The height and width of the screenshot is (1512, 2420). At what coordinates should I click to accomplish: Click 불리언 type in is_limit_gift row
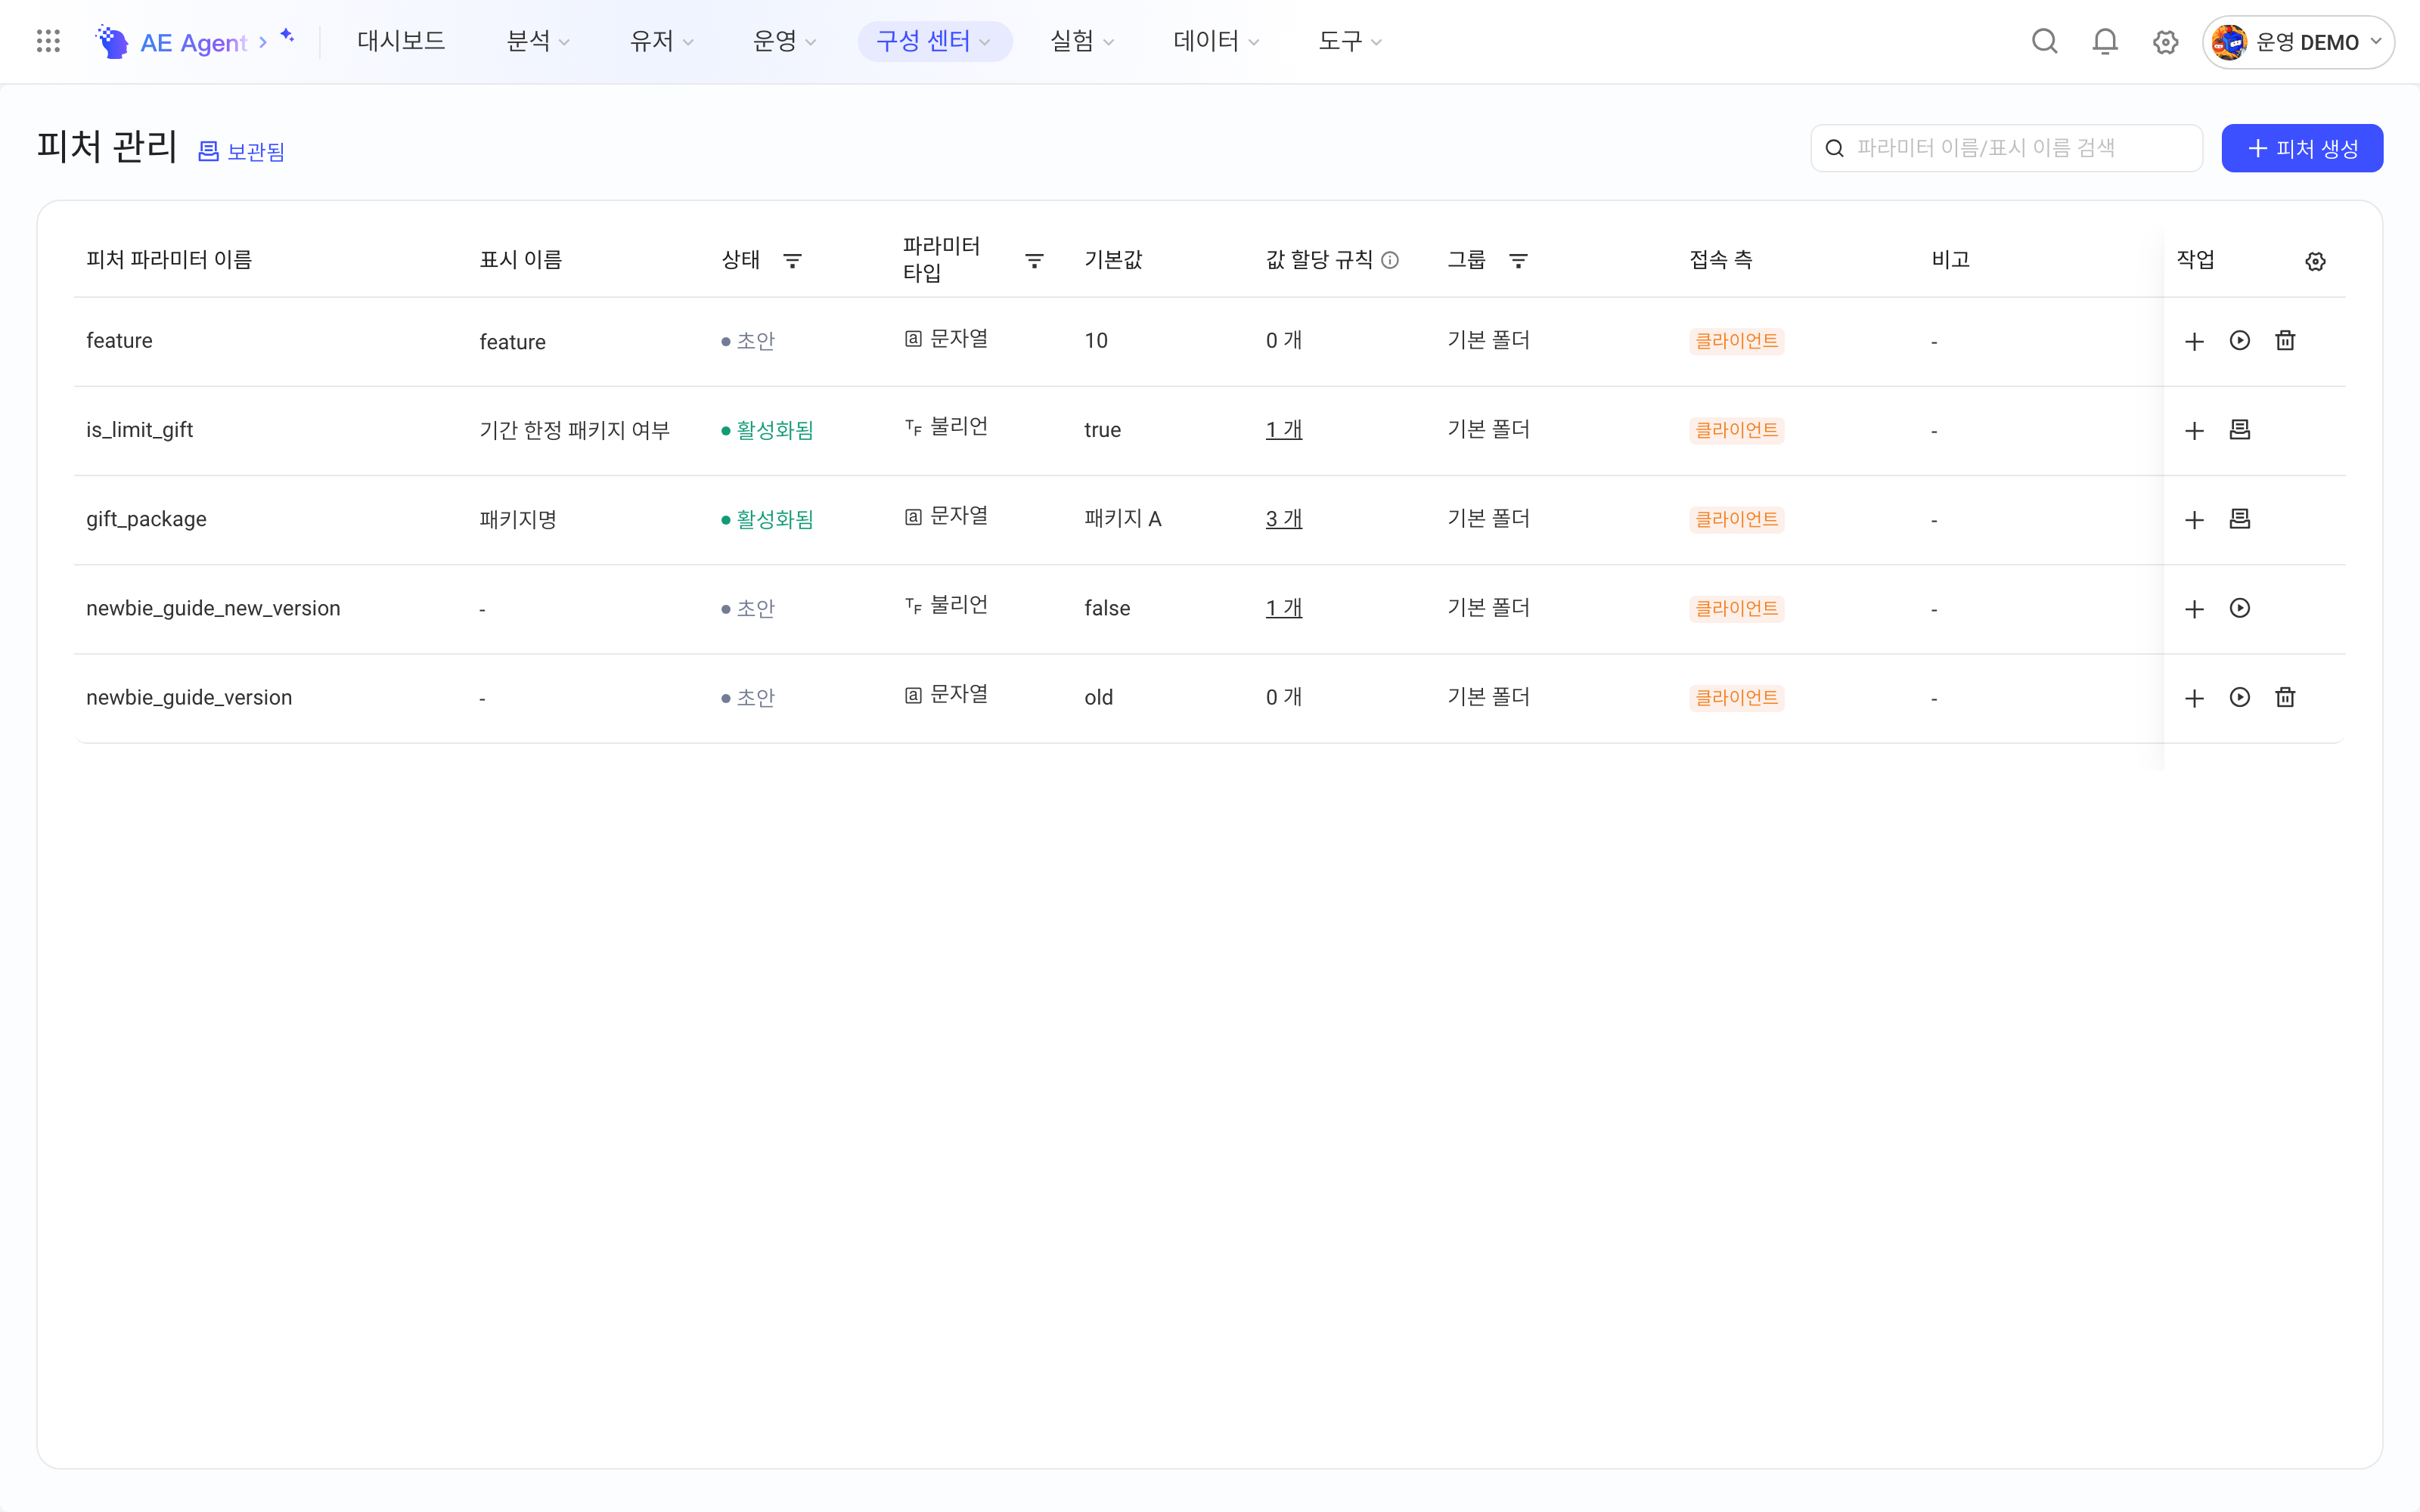point(946,427)
